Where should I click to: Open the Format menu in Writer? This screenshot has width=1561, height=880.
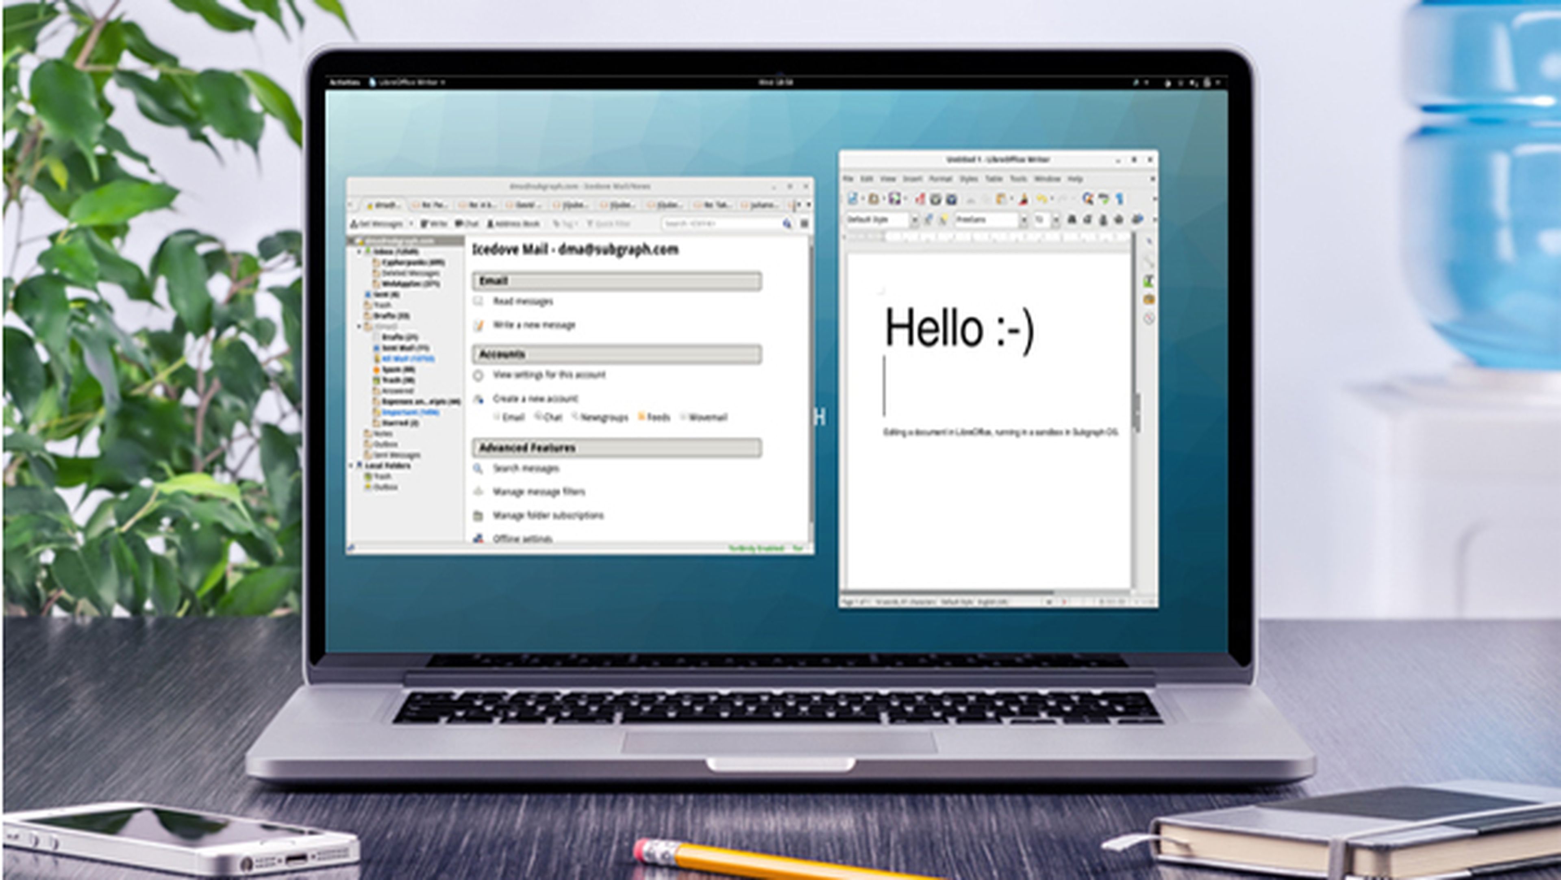pyautogui.click(x=940, y=179)
